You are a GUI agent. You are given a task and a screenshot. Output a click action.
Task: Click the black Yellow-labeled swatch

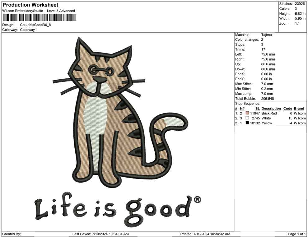pos(247,123)
